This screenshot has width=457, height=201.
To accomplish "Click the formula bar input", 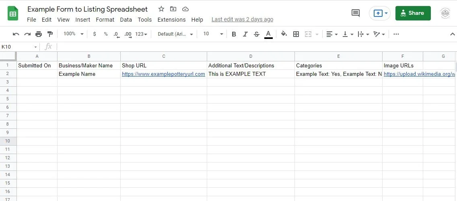I will 257,47.
